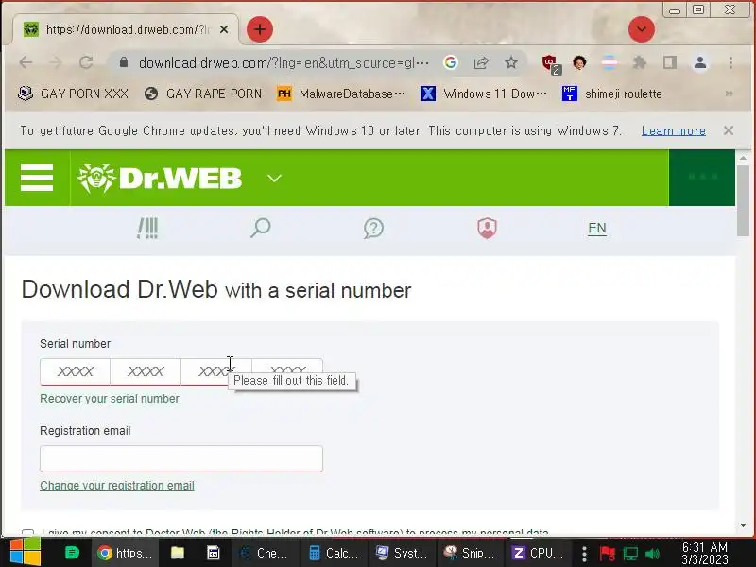This screenshot has width=756, height=567.
Task: Open the user profile shield icon
Action: [x=487, y=228]
